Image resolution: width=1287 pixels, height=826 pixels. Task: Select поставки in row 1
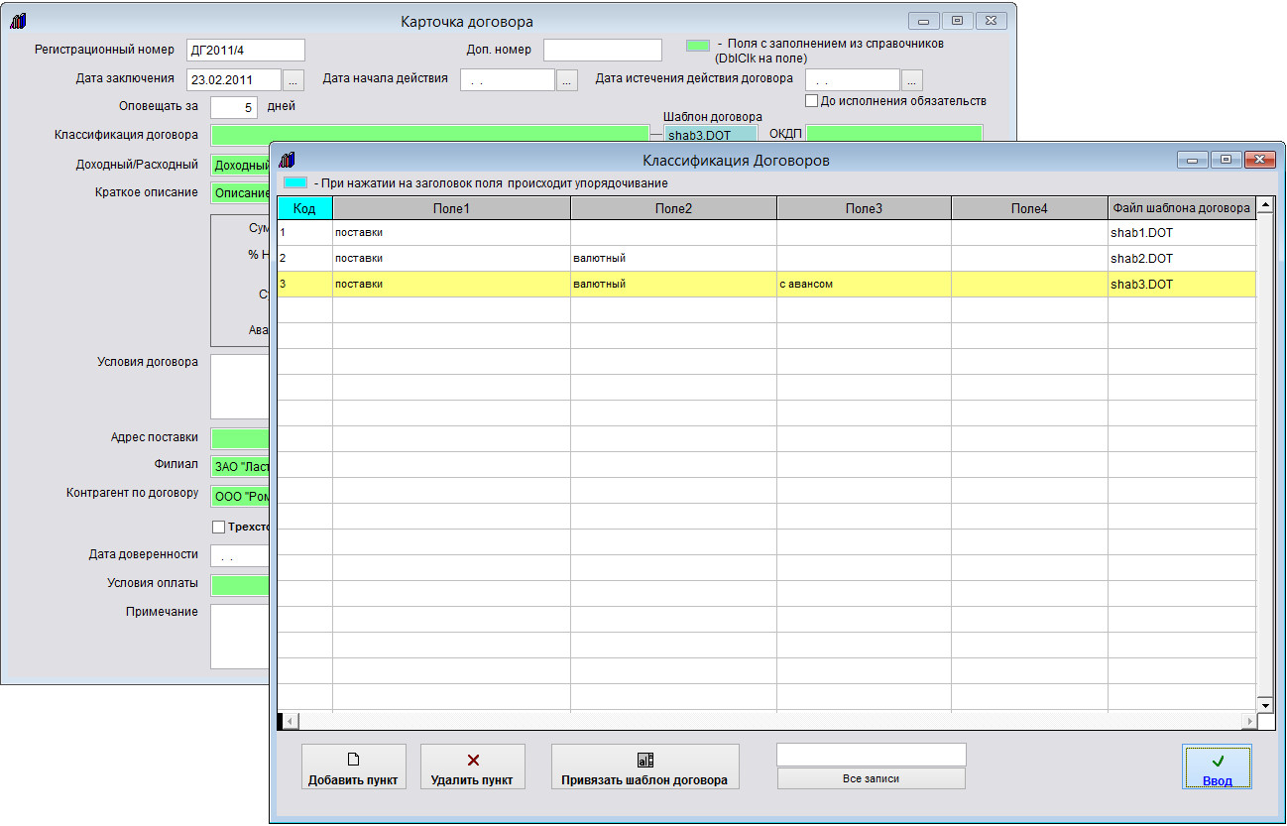[451, 233]
